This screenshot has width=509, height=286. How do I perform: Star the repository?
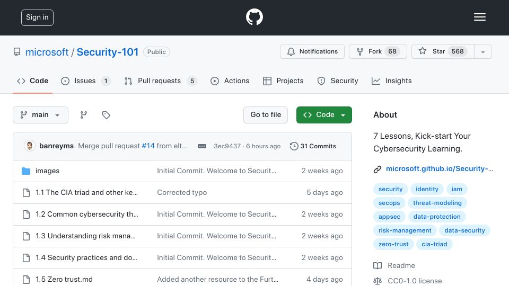[443, 51]
